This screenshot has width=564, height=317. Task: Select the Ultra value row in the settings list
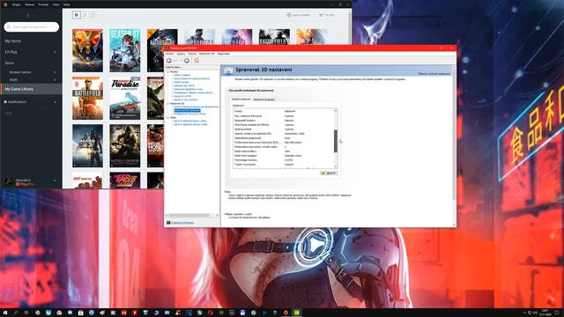click(284, 151)
